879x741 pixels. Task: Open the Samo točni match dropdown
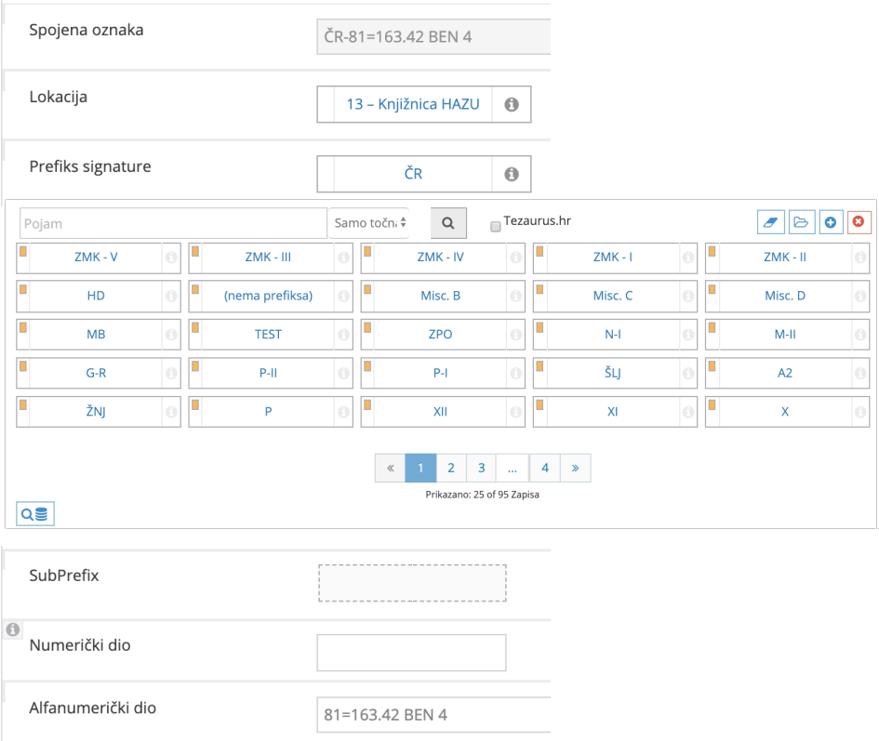(370, 223)
